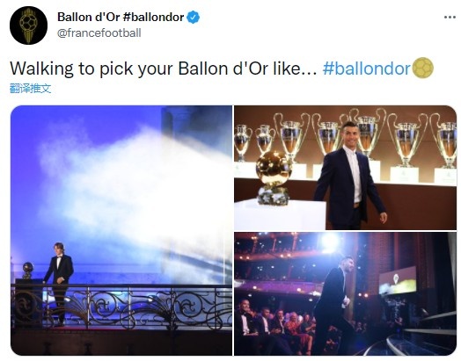Open the Ballon d'Or #ballondor display name
Image resolution: width=461 pixels, height=361 pixels.
point(121,17)
